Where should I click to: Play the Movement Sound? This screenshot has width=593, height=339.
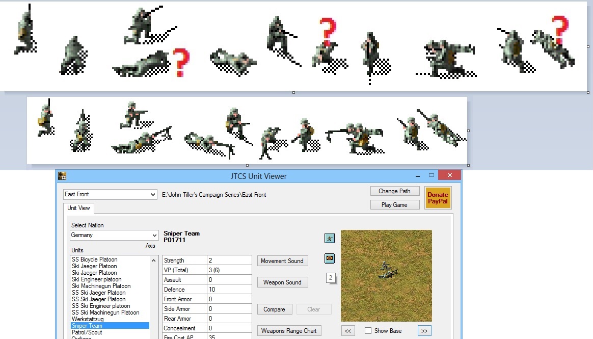(x=282, y=261)
